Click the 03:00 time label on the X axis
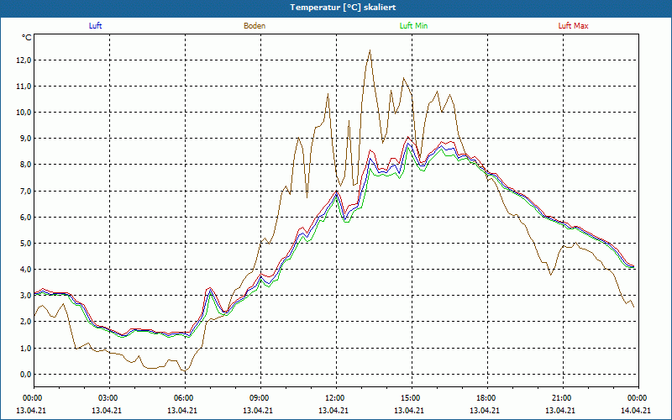Viewport: 672px width, 420px height. (x=109, y=398)
